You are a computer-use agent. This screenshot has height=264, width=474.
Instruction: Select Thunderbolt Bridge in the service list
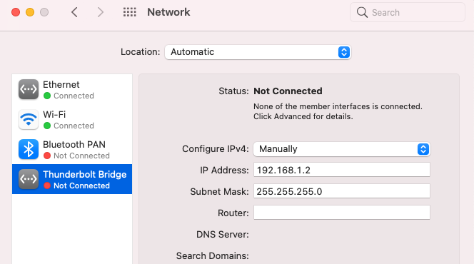point(72,179)
